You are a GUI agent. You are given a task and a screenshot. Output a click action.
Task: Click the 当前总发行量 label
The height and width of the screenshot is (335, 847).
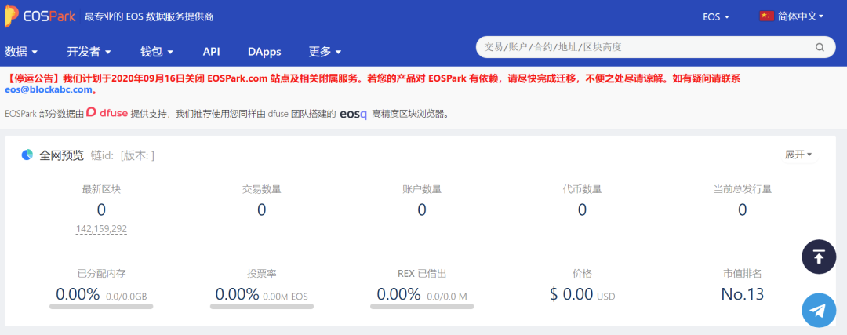coord(743,190)
